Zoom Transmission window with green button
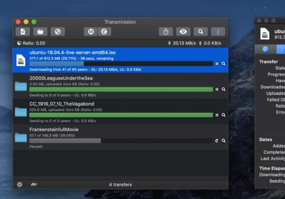Viewport: 285px width, 199px height. [34, 22]
